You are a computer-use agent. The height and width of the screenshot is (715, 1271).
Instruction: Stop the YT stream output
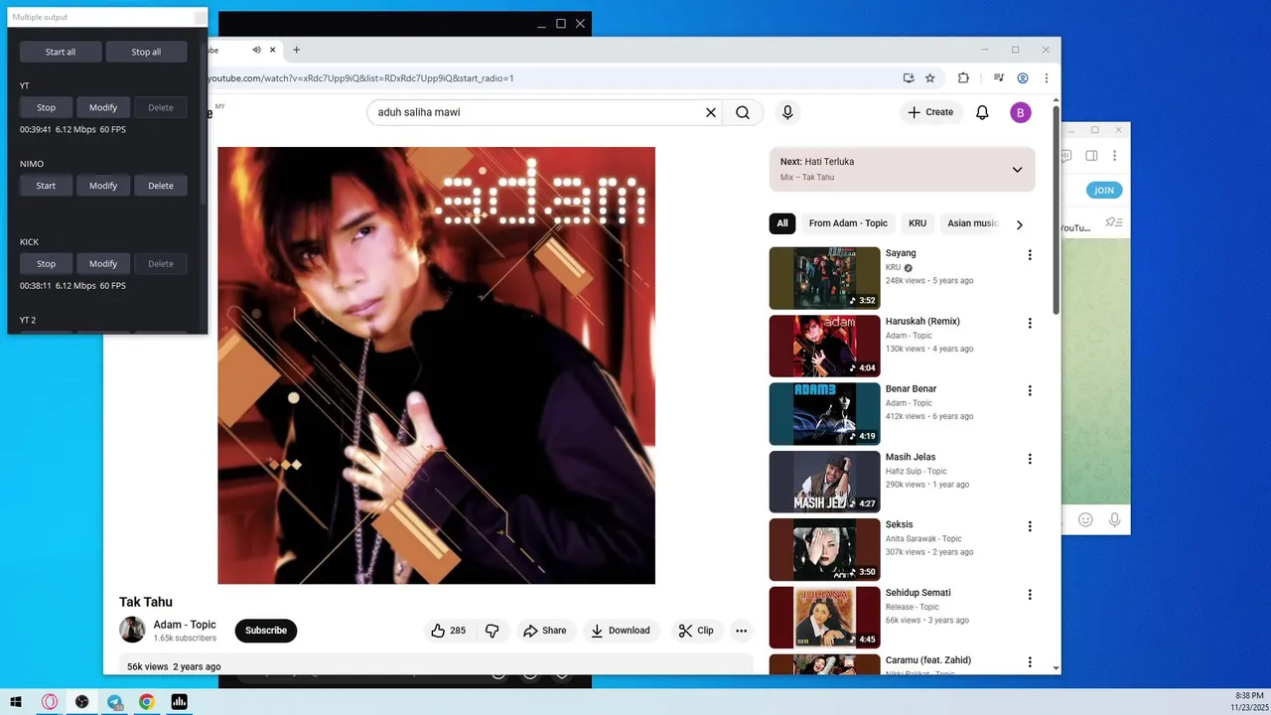click(x=46, y=107)
